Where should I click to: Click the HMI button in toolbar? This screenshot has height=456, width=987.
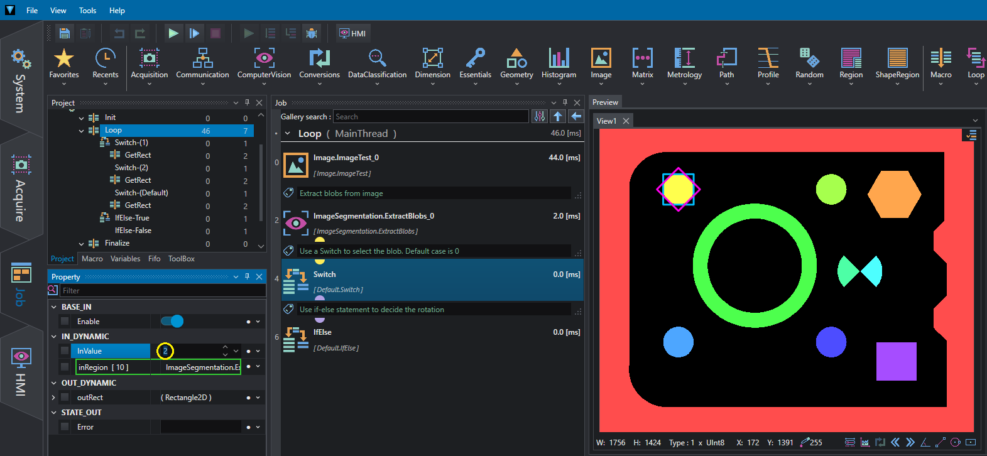(x=352, y=33)
